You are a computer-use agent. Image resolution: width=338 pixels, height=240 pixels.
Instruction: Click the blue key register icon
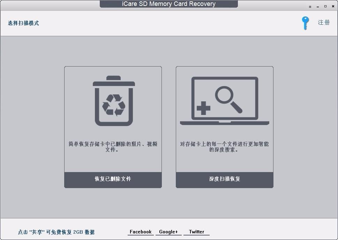[x=305, y=23]
